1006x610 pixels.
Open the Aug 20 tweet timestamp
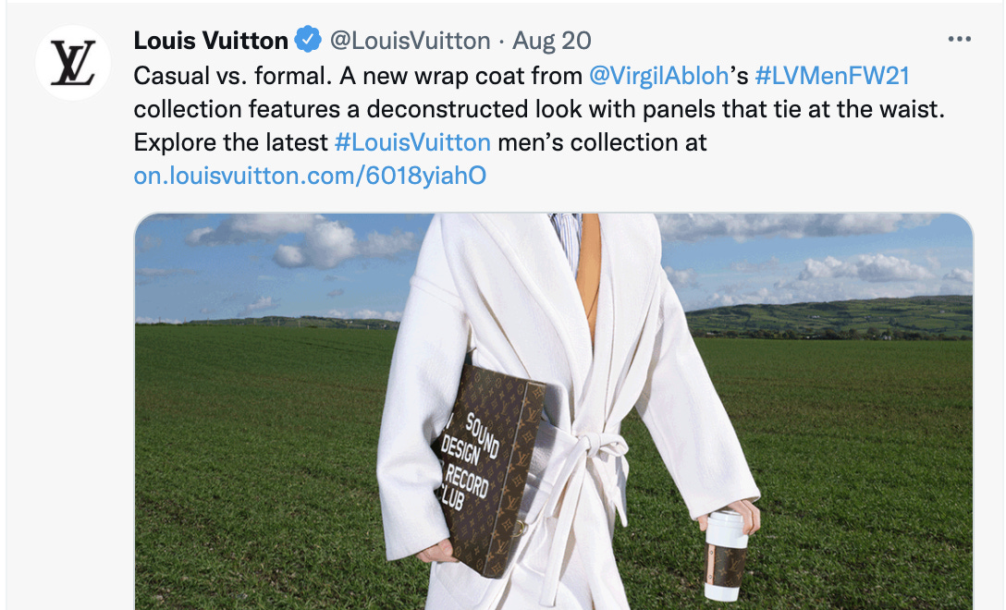pyautogui.click(x=552, y=41)
